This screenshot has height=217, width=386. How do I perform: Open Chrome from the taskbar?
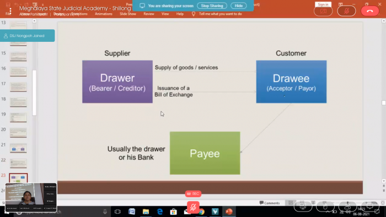click(202, 211)
